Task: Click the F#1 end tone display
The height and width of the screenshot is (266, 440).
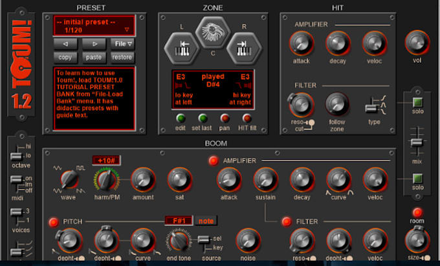Action: 179,221
